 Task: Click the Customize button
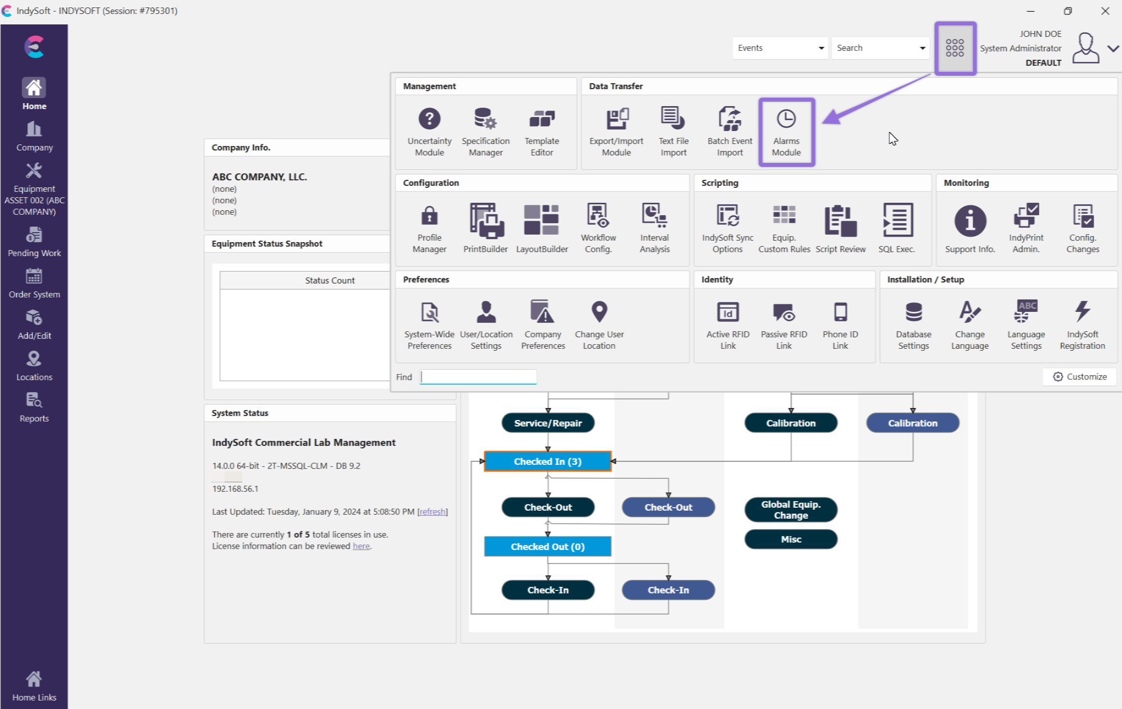(x=1080, y=377)
